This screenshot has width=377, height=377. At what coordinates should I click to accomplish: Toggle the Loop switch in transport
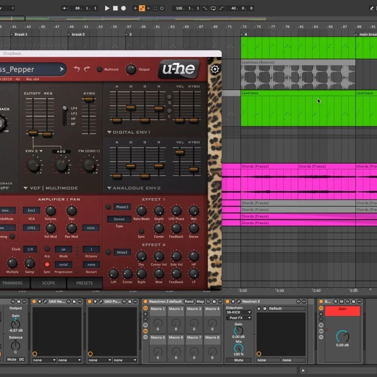213,8
